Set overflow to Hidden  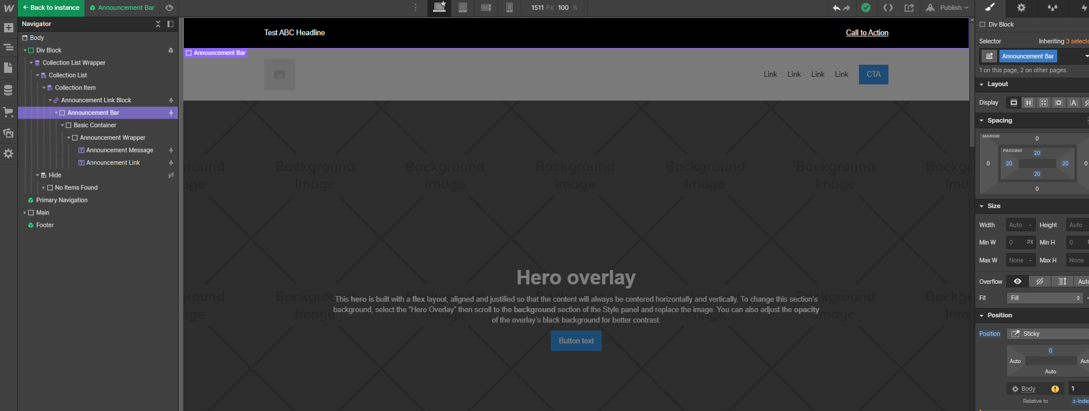pyautogui.click(x=1039, y=282)
